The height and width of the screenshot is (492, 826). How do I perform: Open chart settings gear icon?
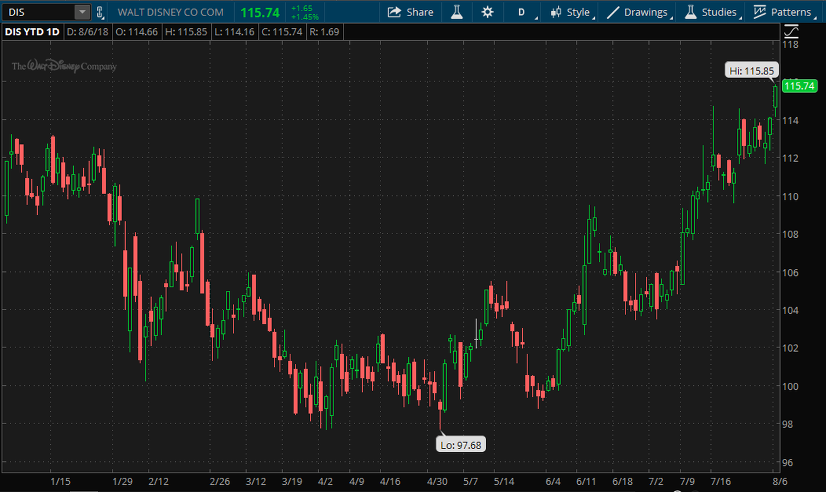click(487, 12)
